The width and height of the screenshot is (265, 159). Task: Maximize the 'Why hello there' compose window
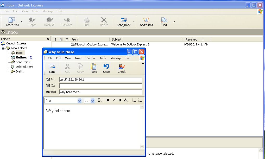click(x=136, y=52)
